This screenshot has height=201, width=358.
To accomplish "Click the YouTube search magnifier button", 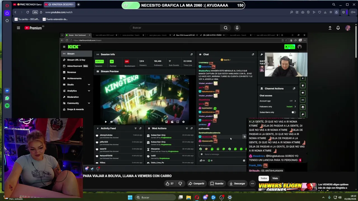I will (x=226, y=28).
